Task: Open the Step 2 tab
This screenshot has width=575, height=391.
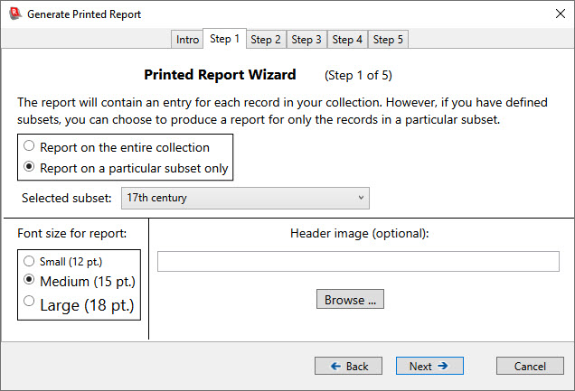Action: 266,39
